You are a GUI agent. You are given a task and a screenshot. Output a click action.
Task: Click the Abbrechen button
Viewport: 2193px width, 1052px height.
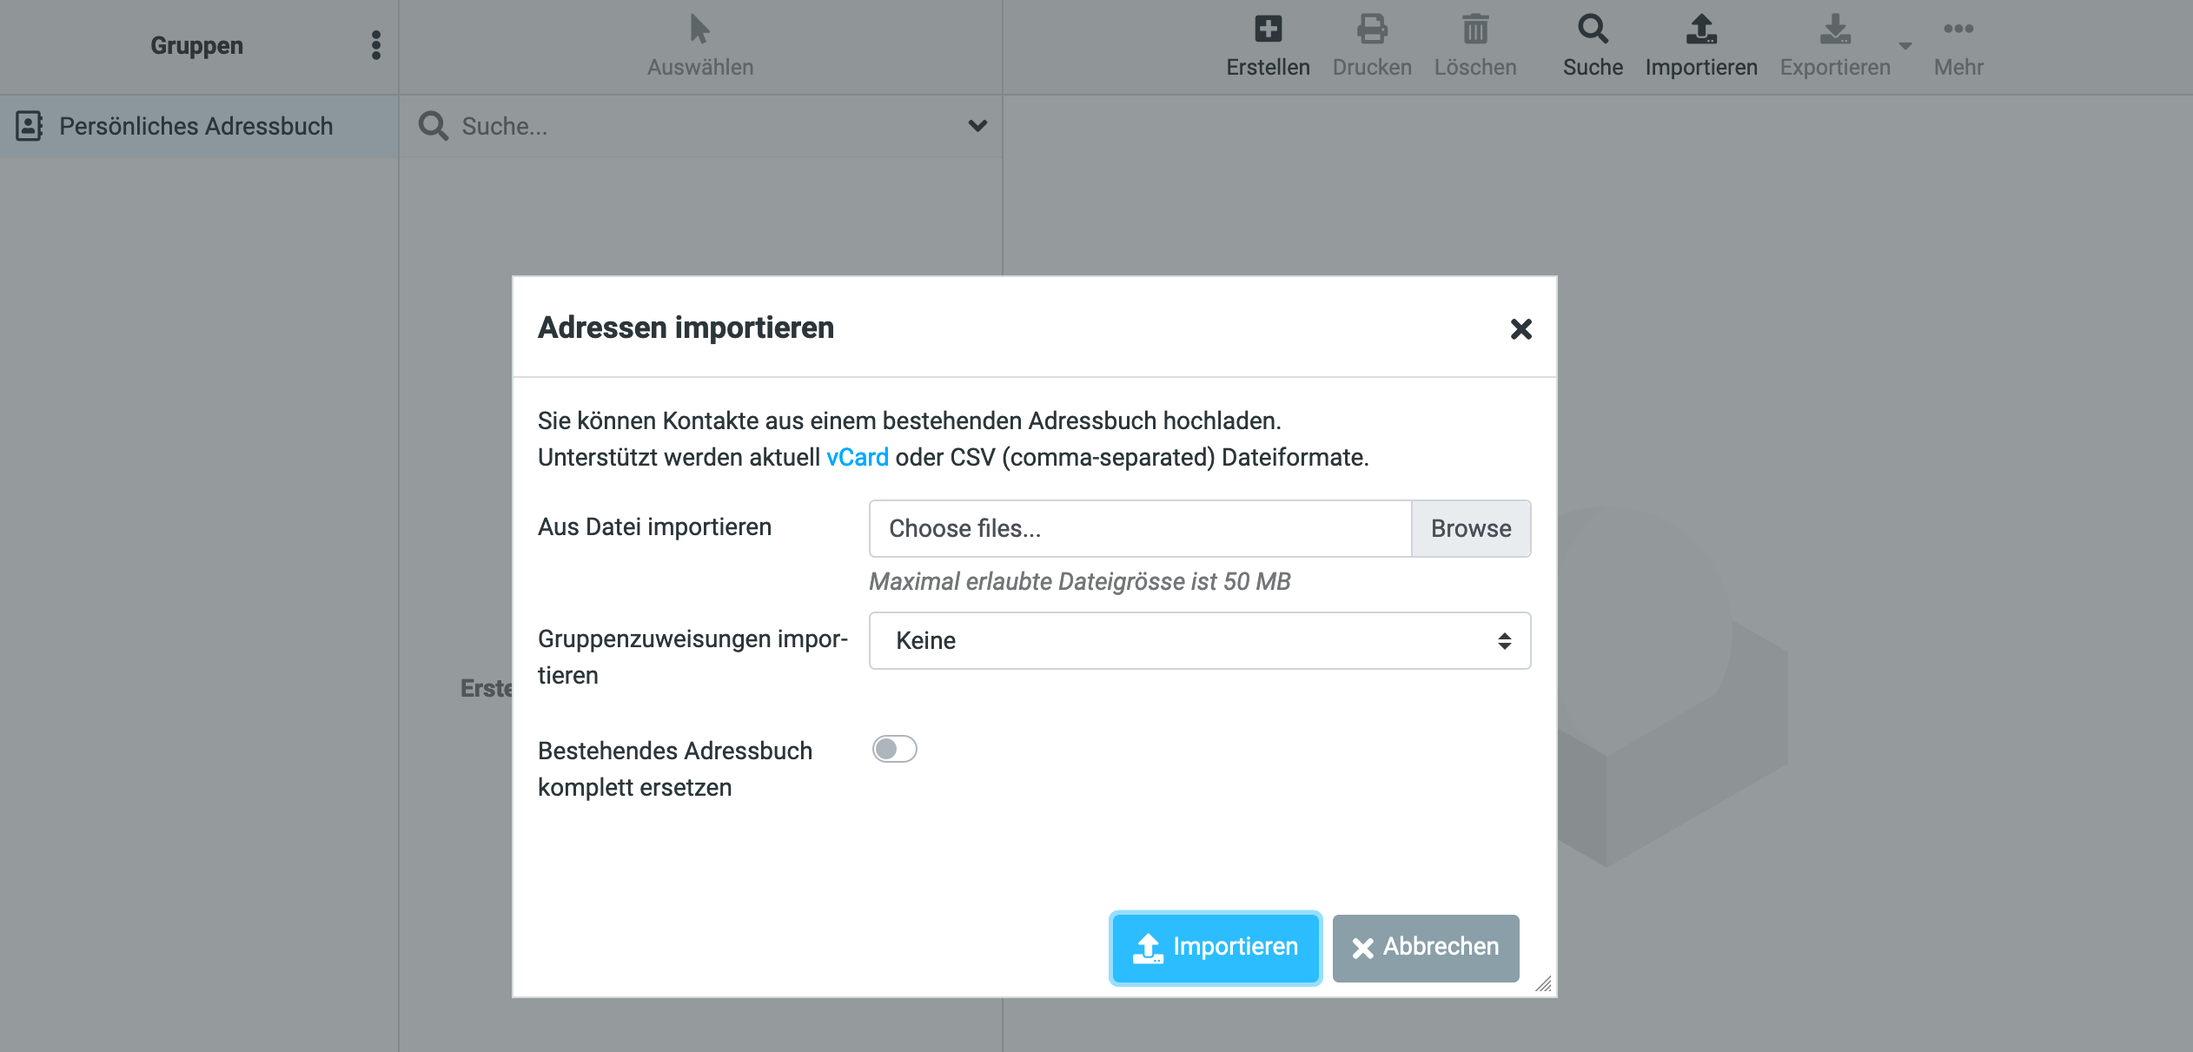(x=1425, y=947)
